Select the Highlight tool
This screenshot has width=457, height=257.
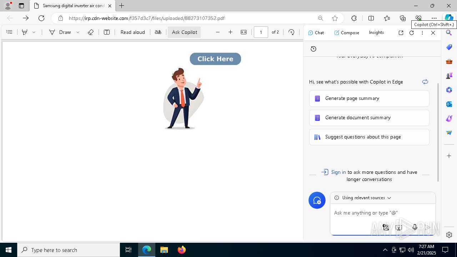coord(25,32)
